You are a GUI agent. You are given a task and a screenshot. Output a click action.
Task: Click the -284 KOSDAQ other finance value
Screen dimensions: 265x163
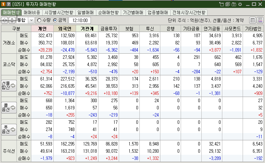pyautogui.click(x=196, y=72)
